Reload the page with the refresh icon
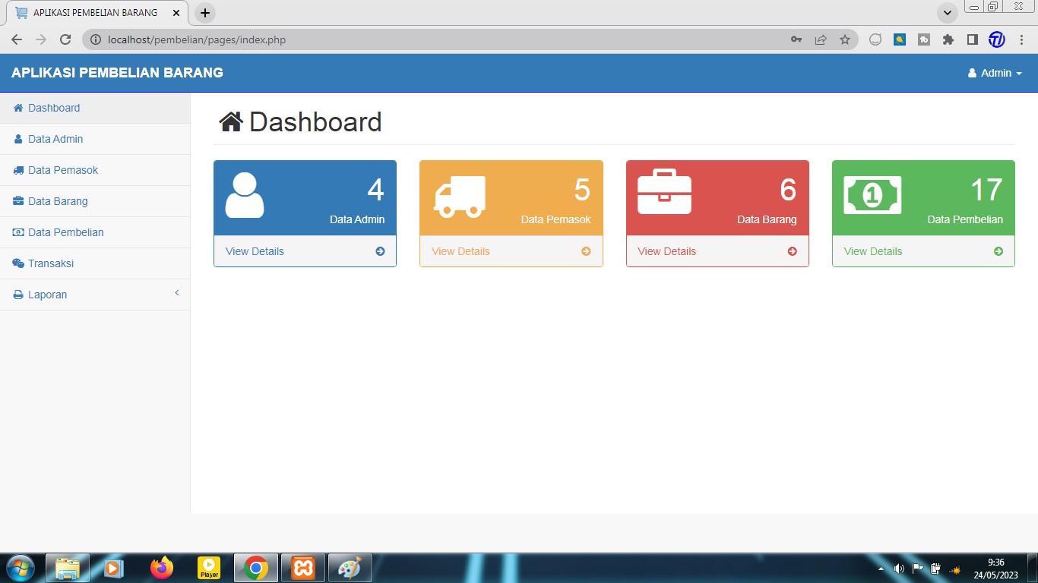The image size is (1038, 583). (x=65, y=39)
